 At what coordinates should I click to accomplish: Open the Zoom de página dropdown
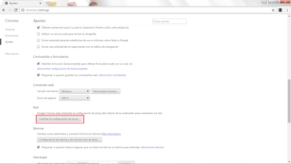(75, 98)
